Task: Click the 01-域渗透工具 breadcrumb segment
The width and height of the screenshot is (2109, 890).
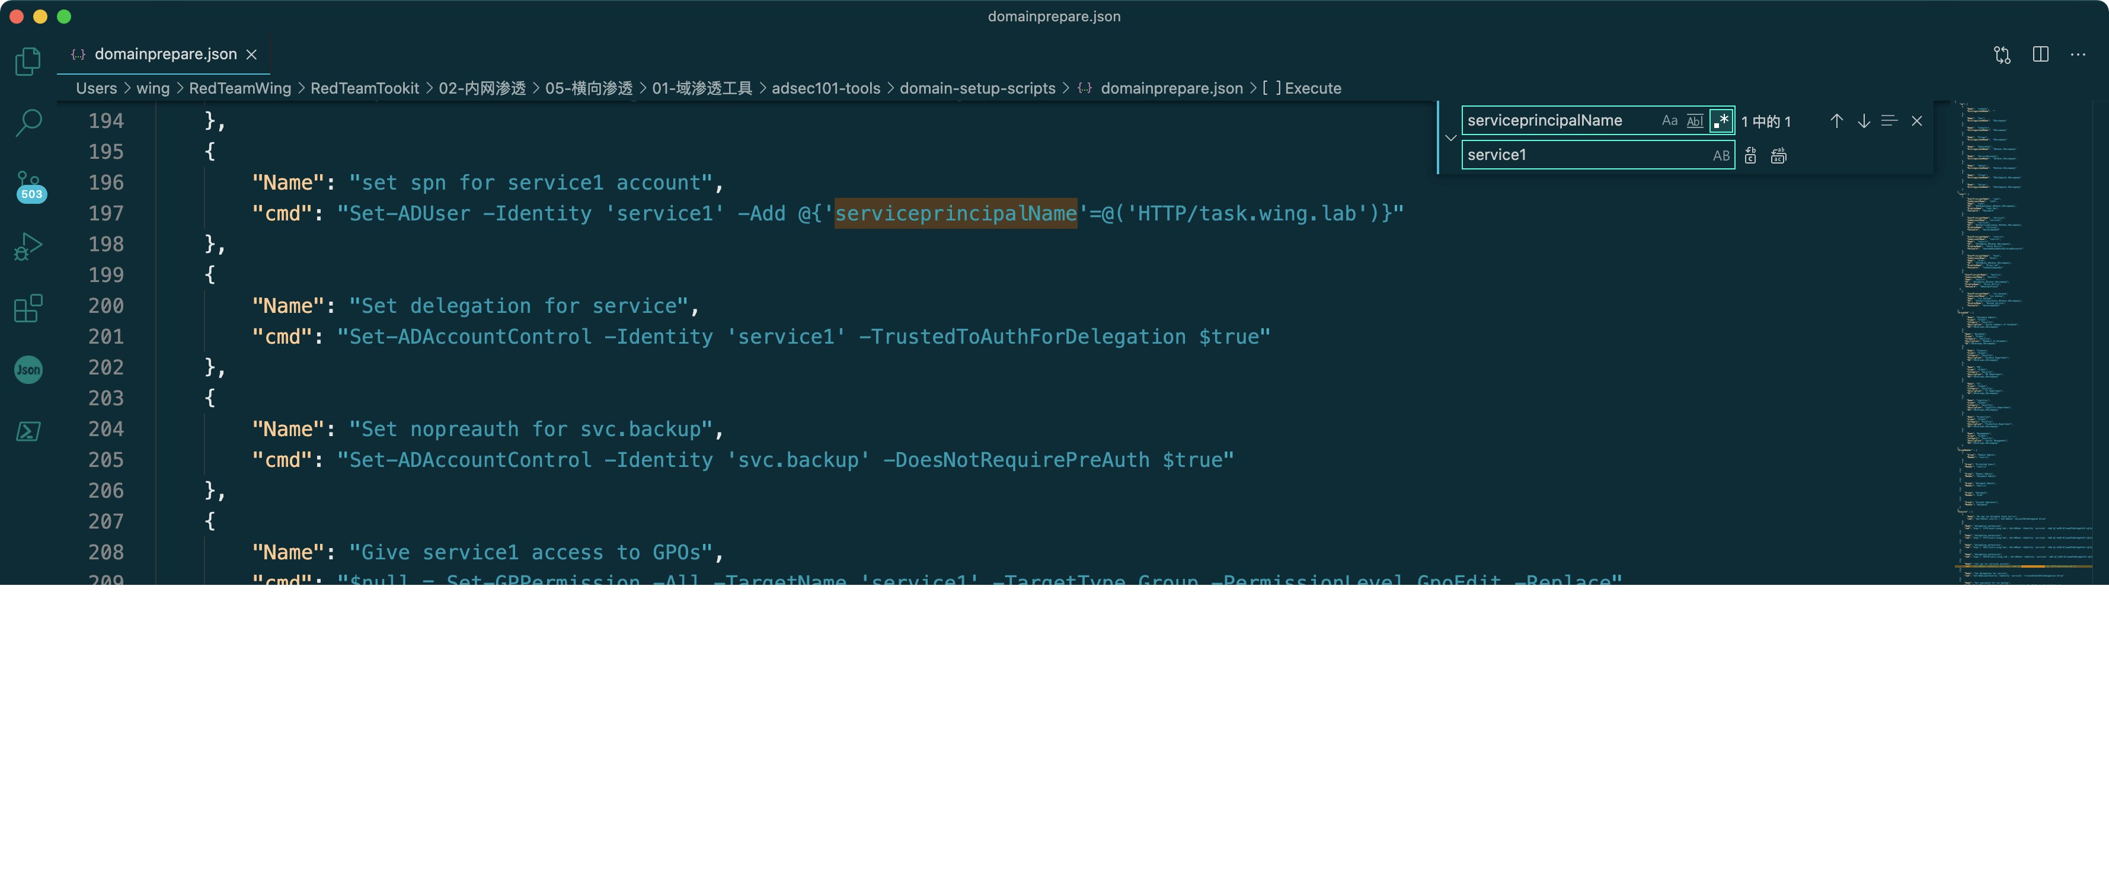Action: 702,88
